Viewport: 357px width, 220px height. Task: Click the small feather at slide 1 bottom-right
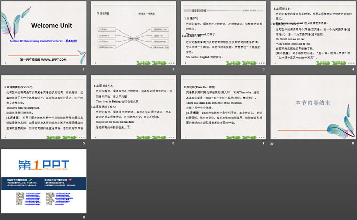pyautogui.click(x=79, y=56)
